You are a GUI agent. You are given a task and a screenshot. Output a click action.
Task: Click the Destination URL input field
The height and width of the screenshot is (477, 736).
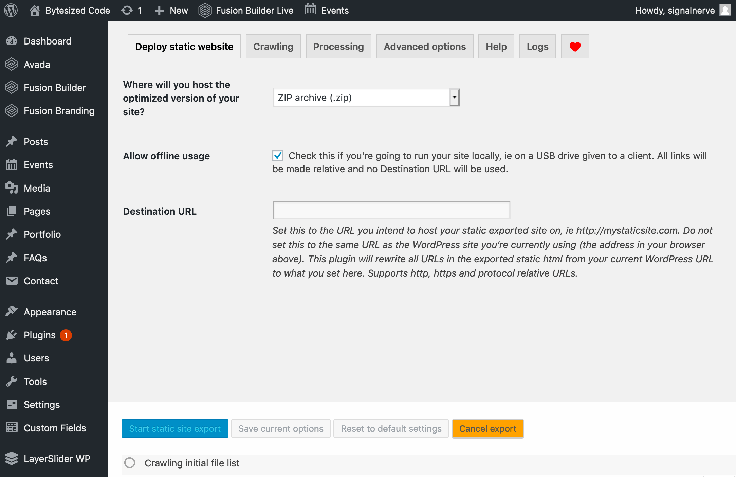pos(392,210)
